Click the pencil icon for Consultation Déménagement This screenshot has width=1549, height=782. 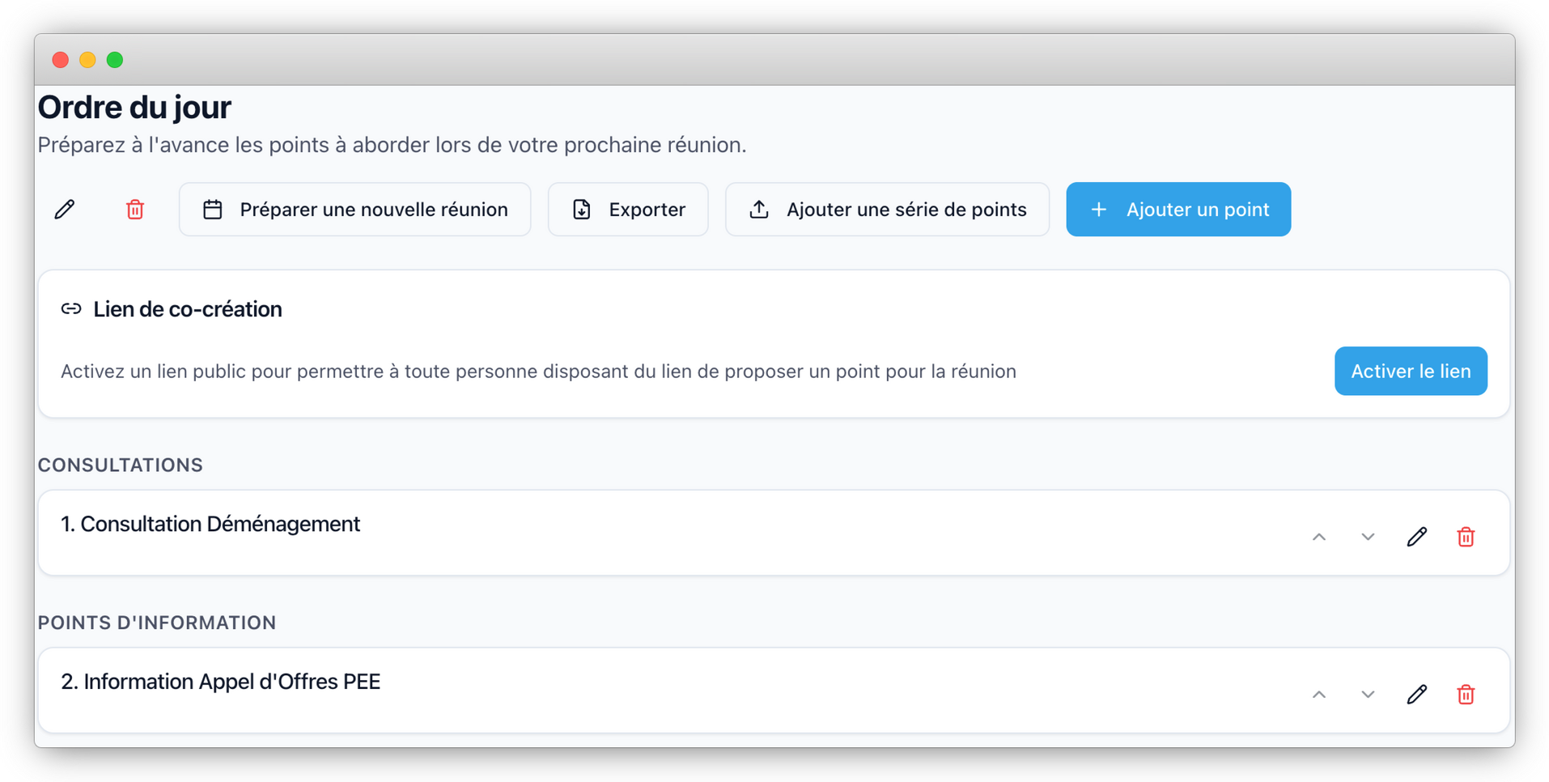click(x=1416, y=537)
